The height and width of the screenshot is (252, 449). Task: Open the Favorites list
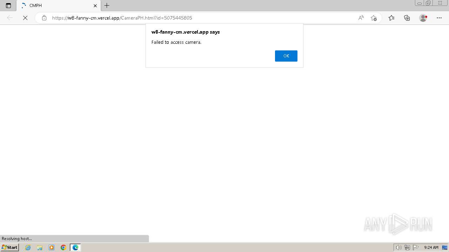(x=391, y=18)
